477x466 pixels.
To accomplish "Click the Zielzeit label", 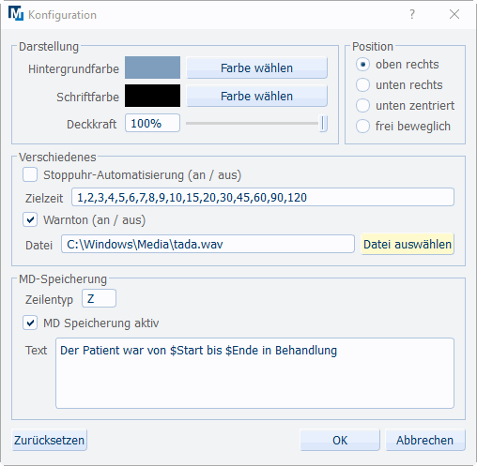I will click(x=44, y=199).
